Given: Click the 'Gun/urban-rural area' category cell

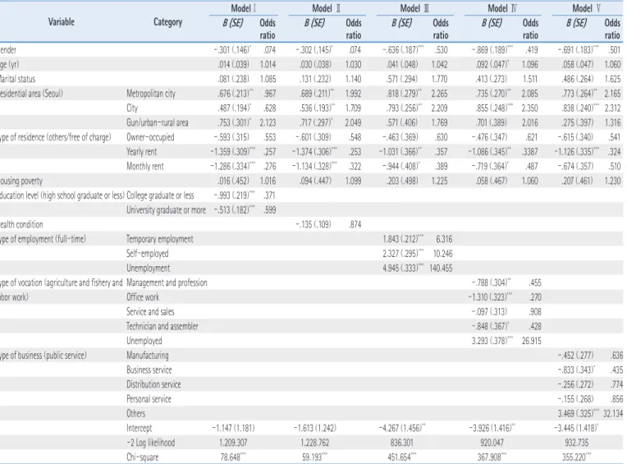Looking at the screenshot, I should click(157, 123).
